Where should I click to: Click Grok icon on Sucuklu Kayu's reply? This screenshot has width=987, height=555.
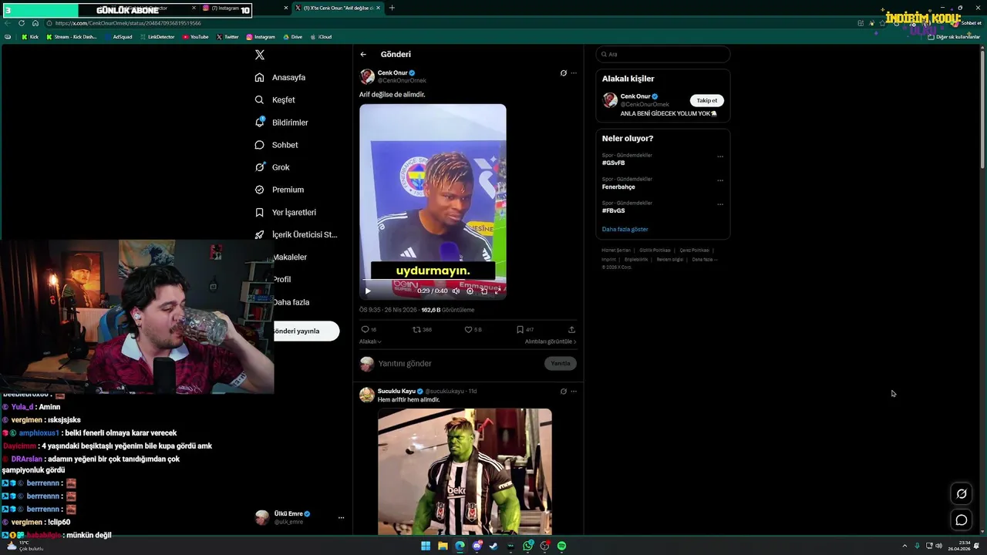[564, 392]
